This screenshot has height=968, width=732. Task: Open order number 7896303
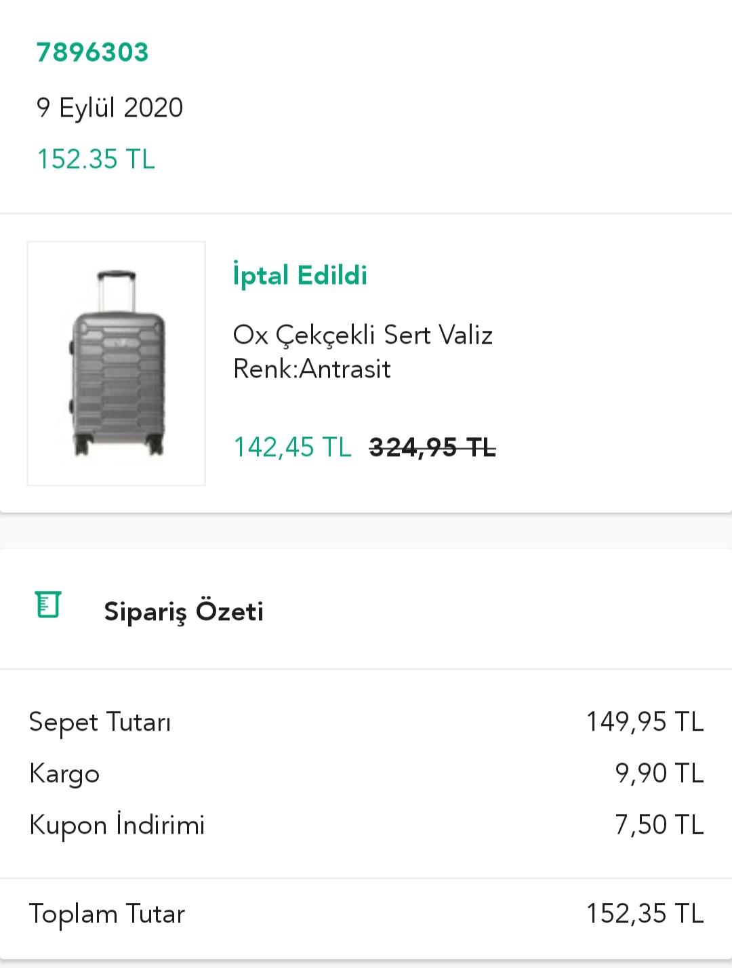pyautogui.click(x=92, y=52)
